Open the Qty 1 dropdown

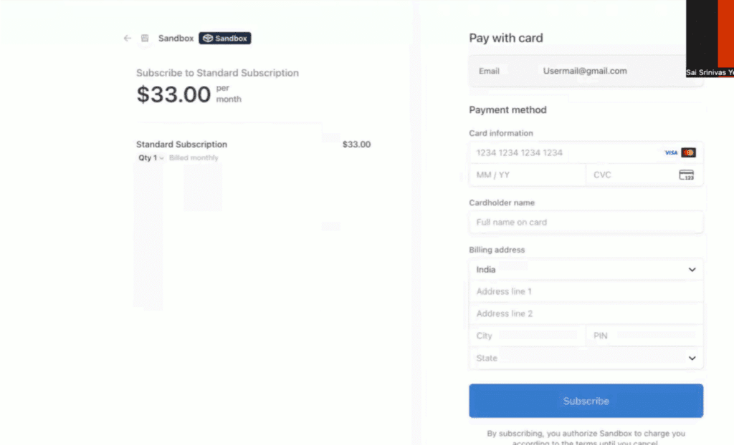click(151, 157)
